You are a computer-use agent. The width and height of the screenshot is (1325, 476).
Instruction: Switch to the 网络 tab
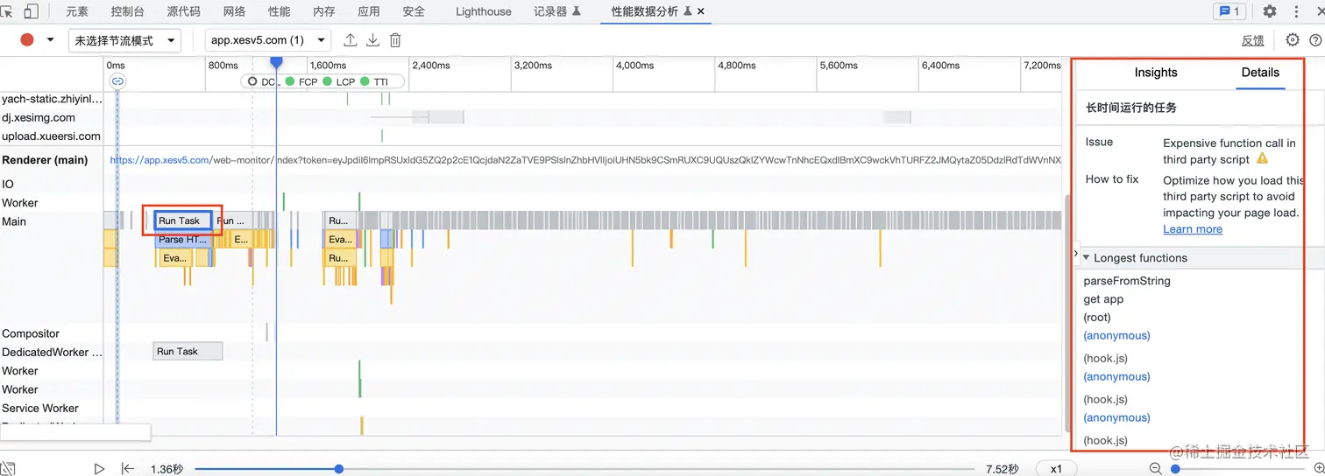tap(234, 11)
